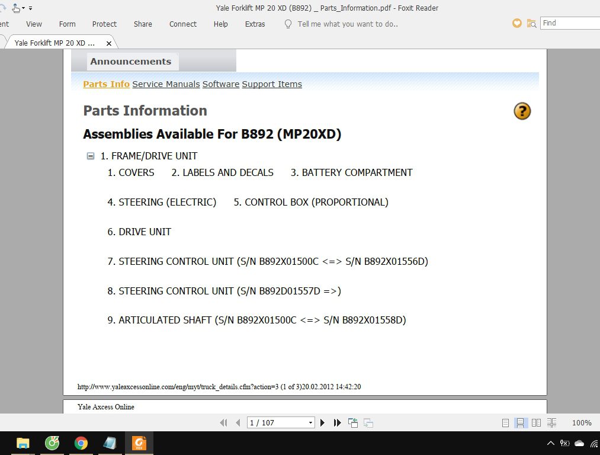Open the page number dropdown
Viewport: 600px width, 455px height.
click(310, 423)
